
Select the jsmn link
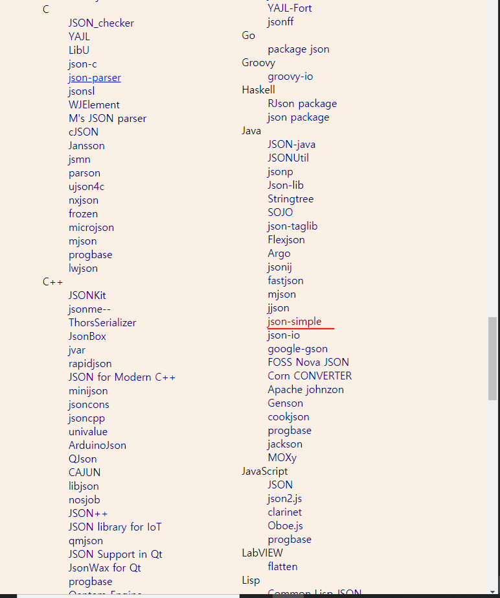(x=80, y=160)
